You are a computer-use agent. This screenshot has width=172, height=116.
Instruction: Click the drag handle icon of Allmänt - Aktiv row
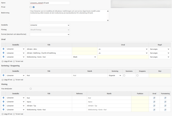4,49
